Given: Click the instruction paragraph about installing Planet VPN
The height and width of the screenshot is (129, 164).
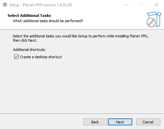Looking at the screenshot, I should pos(80,38).
